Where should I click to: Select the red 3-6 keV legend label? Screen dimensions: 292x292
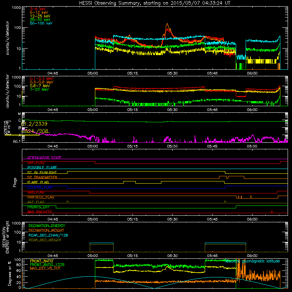pyautogui.click(x=38, y=9)
